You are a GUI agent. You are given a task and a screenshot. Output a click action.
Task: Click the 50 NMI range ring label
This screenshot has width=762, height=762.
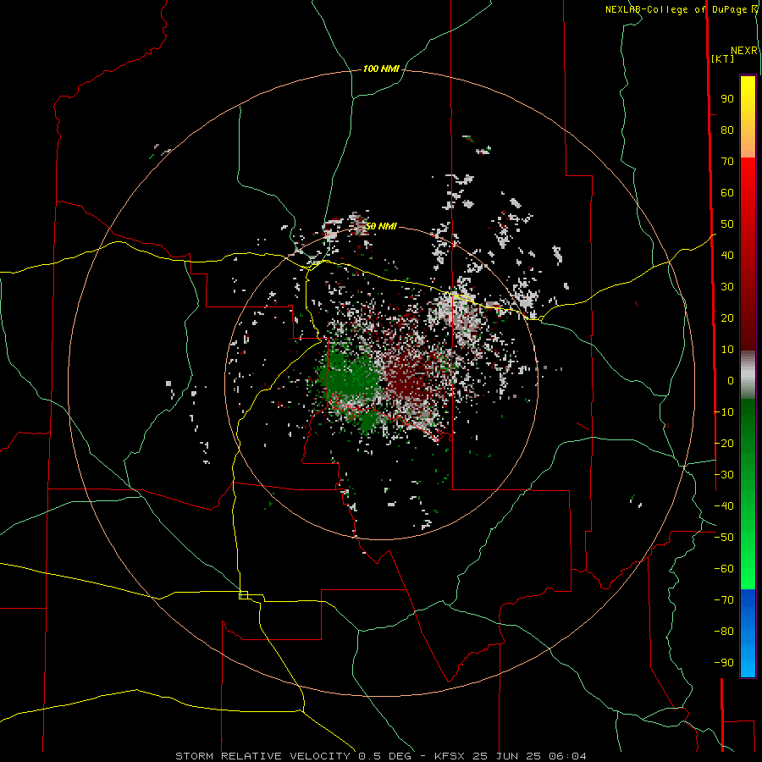pos(381,226)
